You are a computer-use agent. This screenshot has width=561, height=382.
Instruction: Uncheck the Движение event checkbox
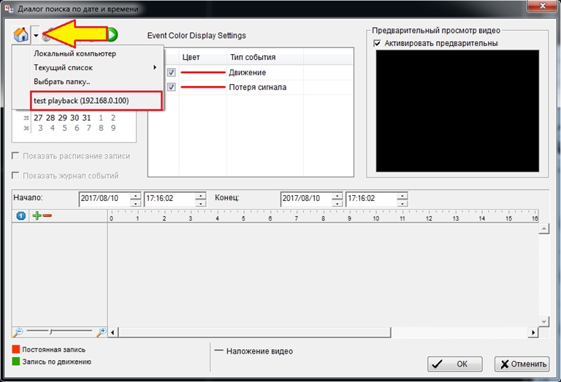pos(171,72)
